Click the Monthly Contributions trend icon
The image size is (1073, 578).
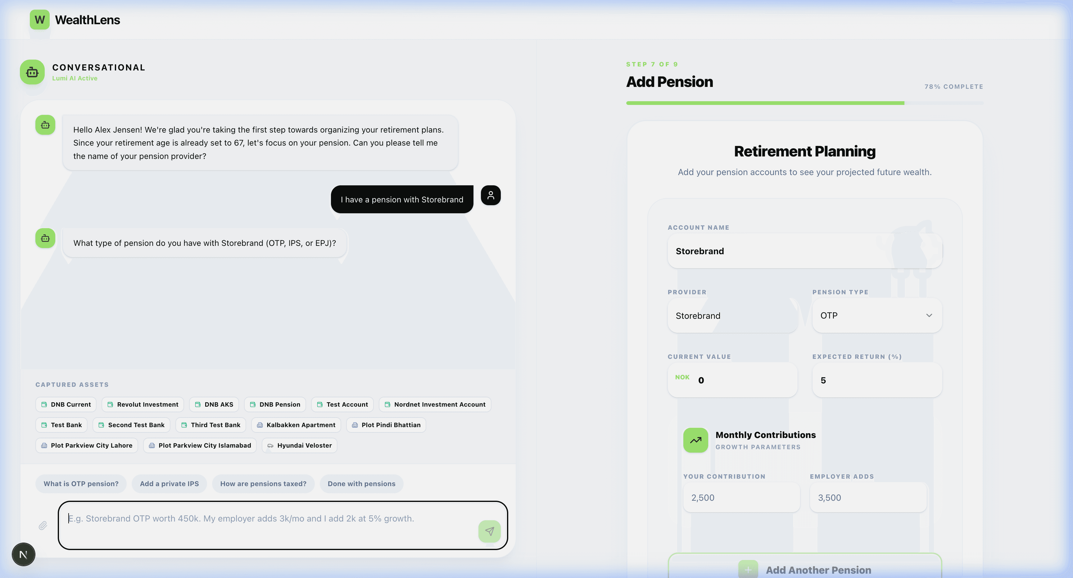click(x=695, y=440)
